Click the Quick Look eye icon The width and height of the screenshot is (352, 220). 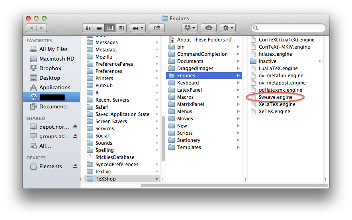click(209, 28)
